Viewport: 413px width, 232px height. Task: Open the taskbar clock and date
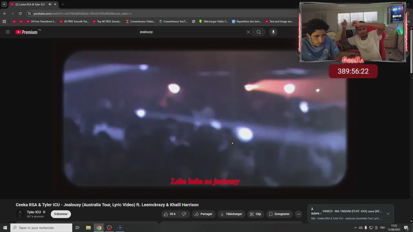click(394, 227)
